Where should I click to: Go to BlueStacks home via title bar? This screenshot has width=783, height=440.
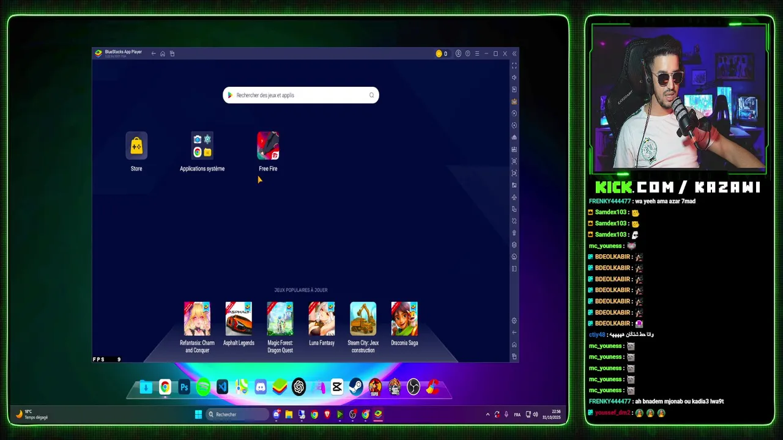(163, 54)
